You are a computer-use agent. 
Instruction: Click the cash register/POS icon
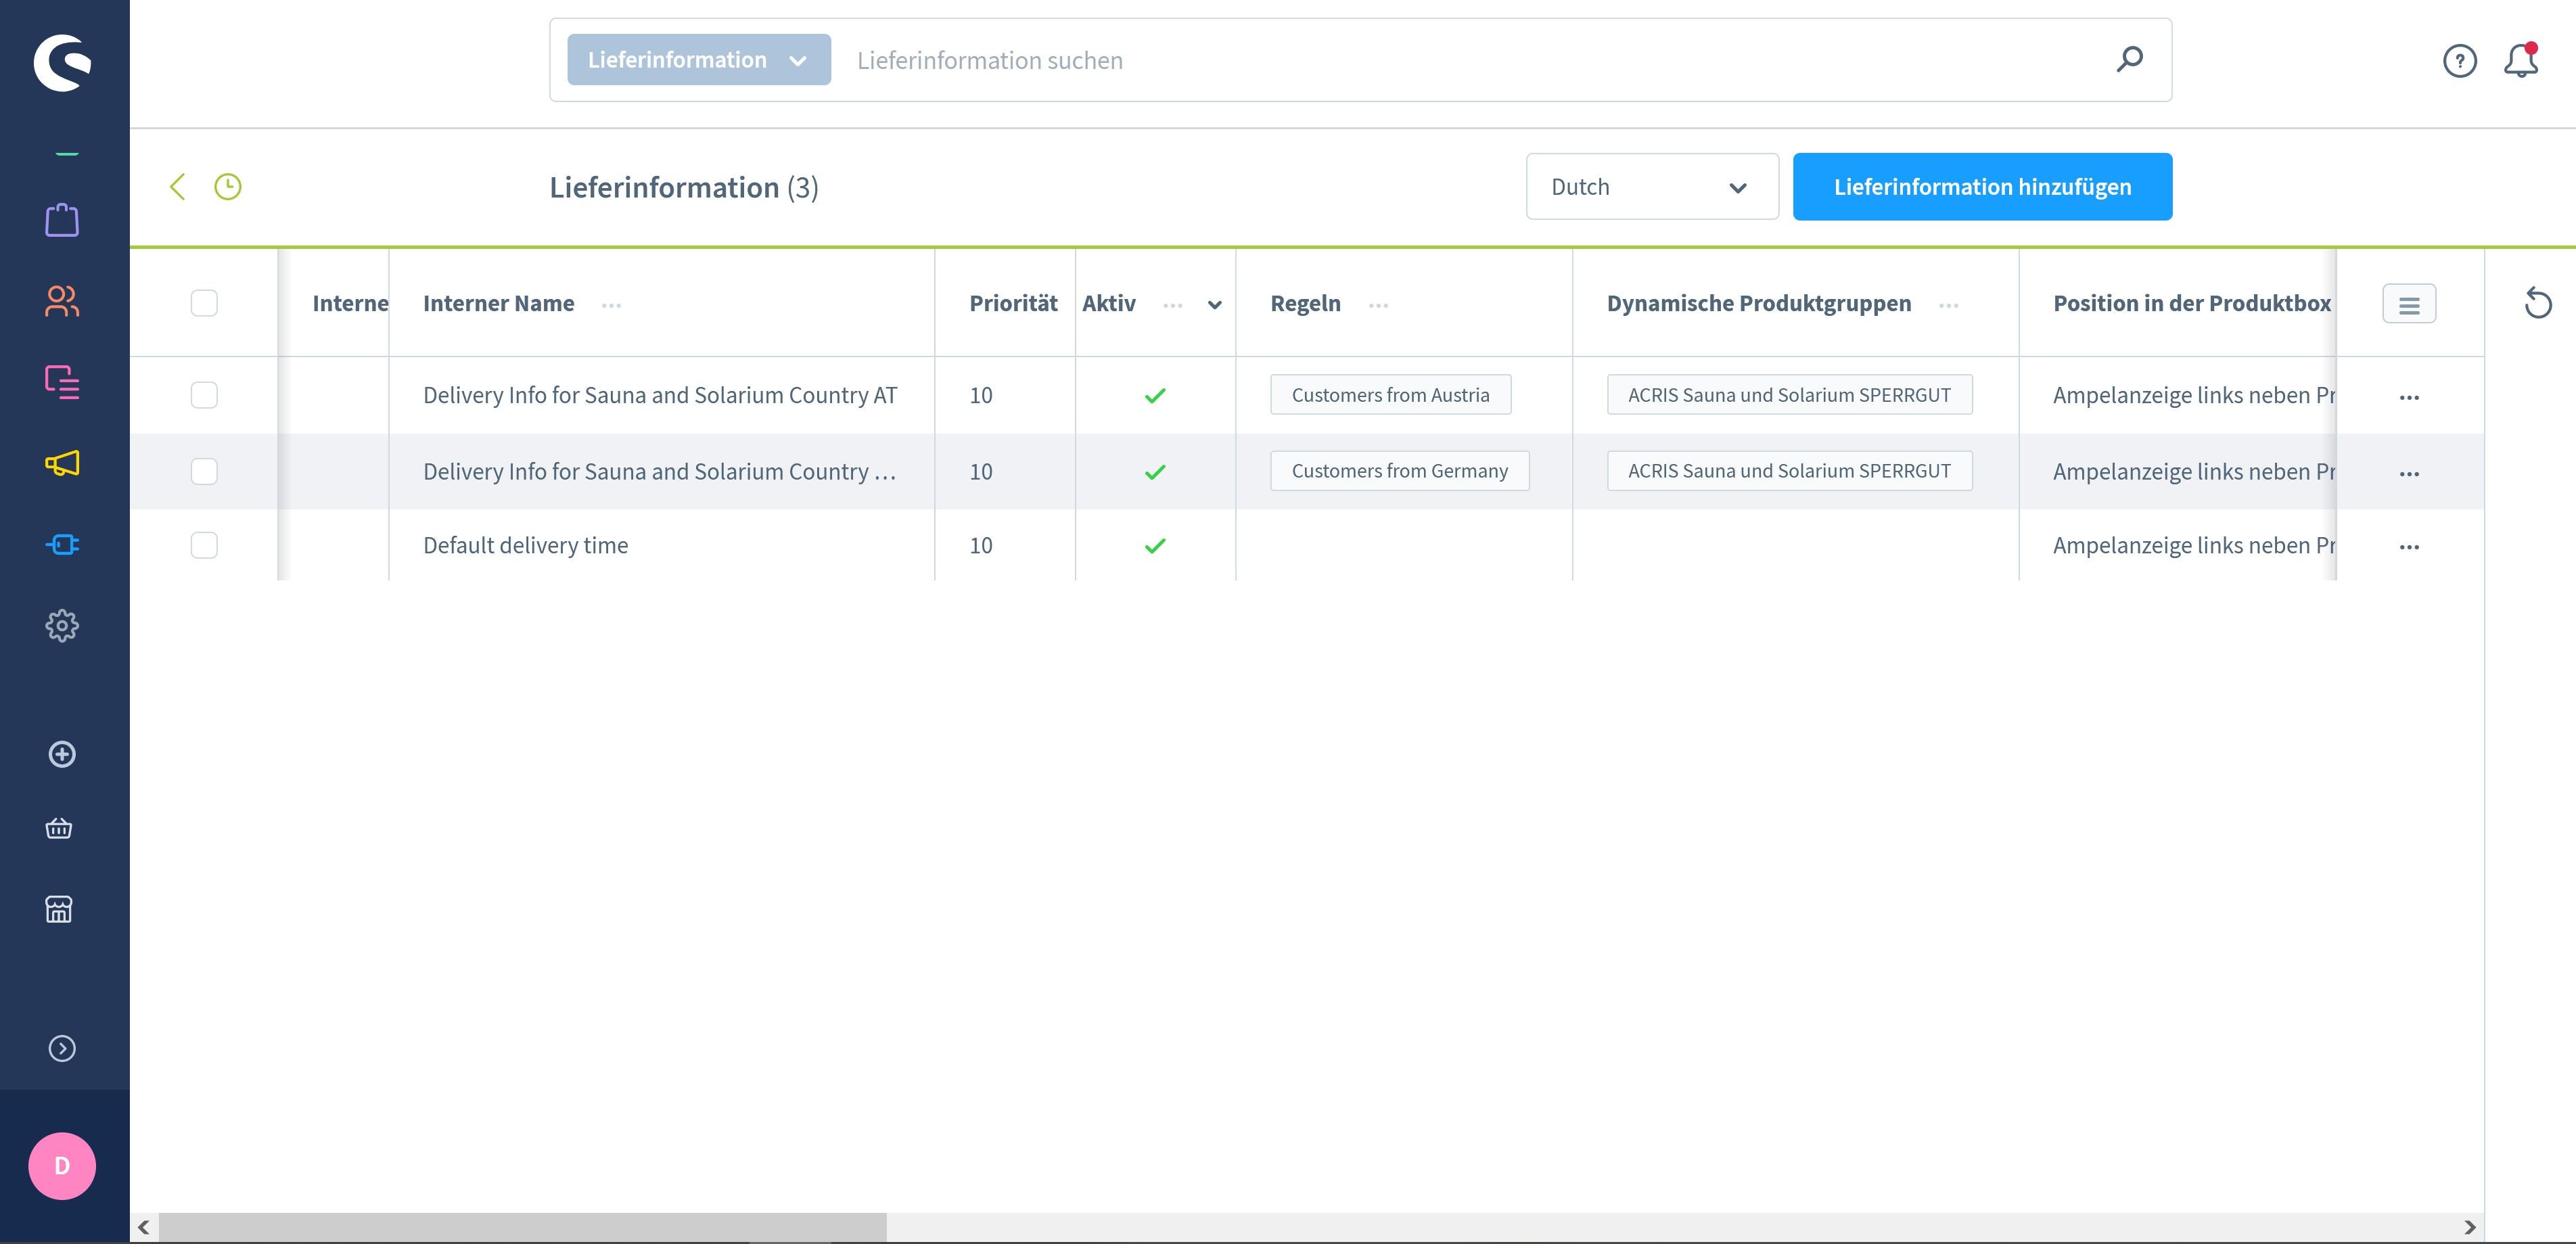click(x=61, y=908)
